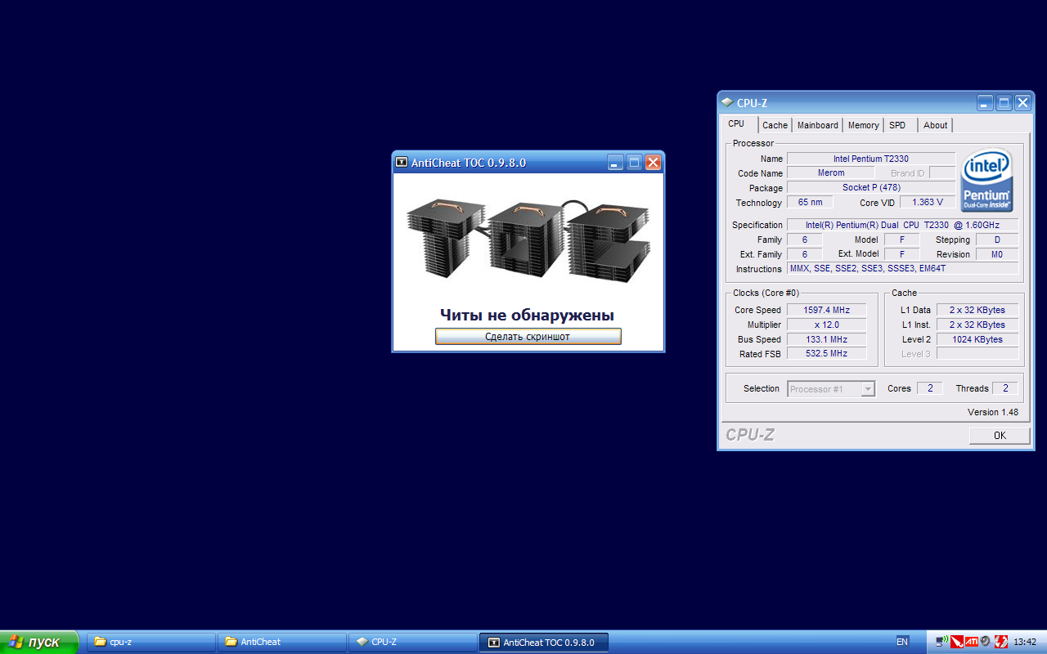Open the About tab
This screenshot has width=1047, height=654.
(935, 125)
